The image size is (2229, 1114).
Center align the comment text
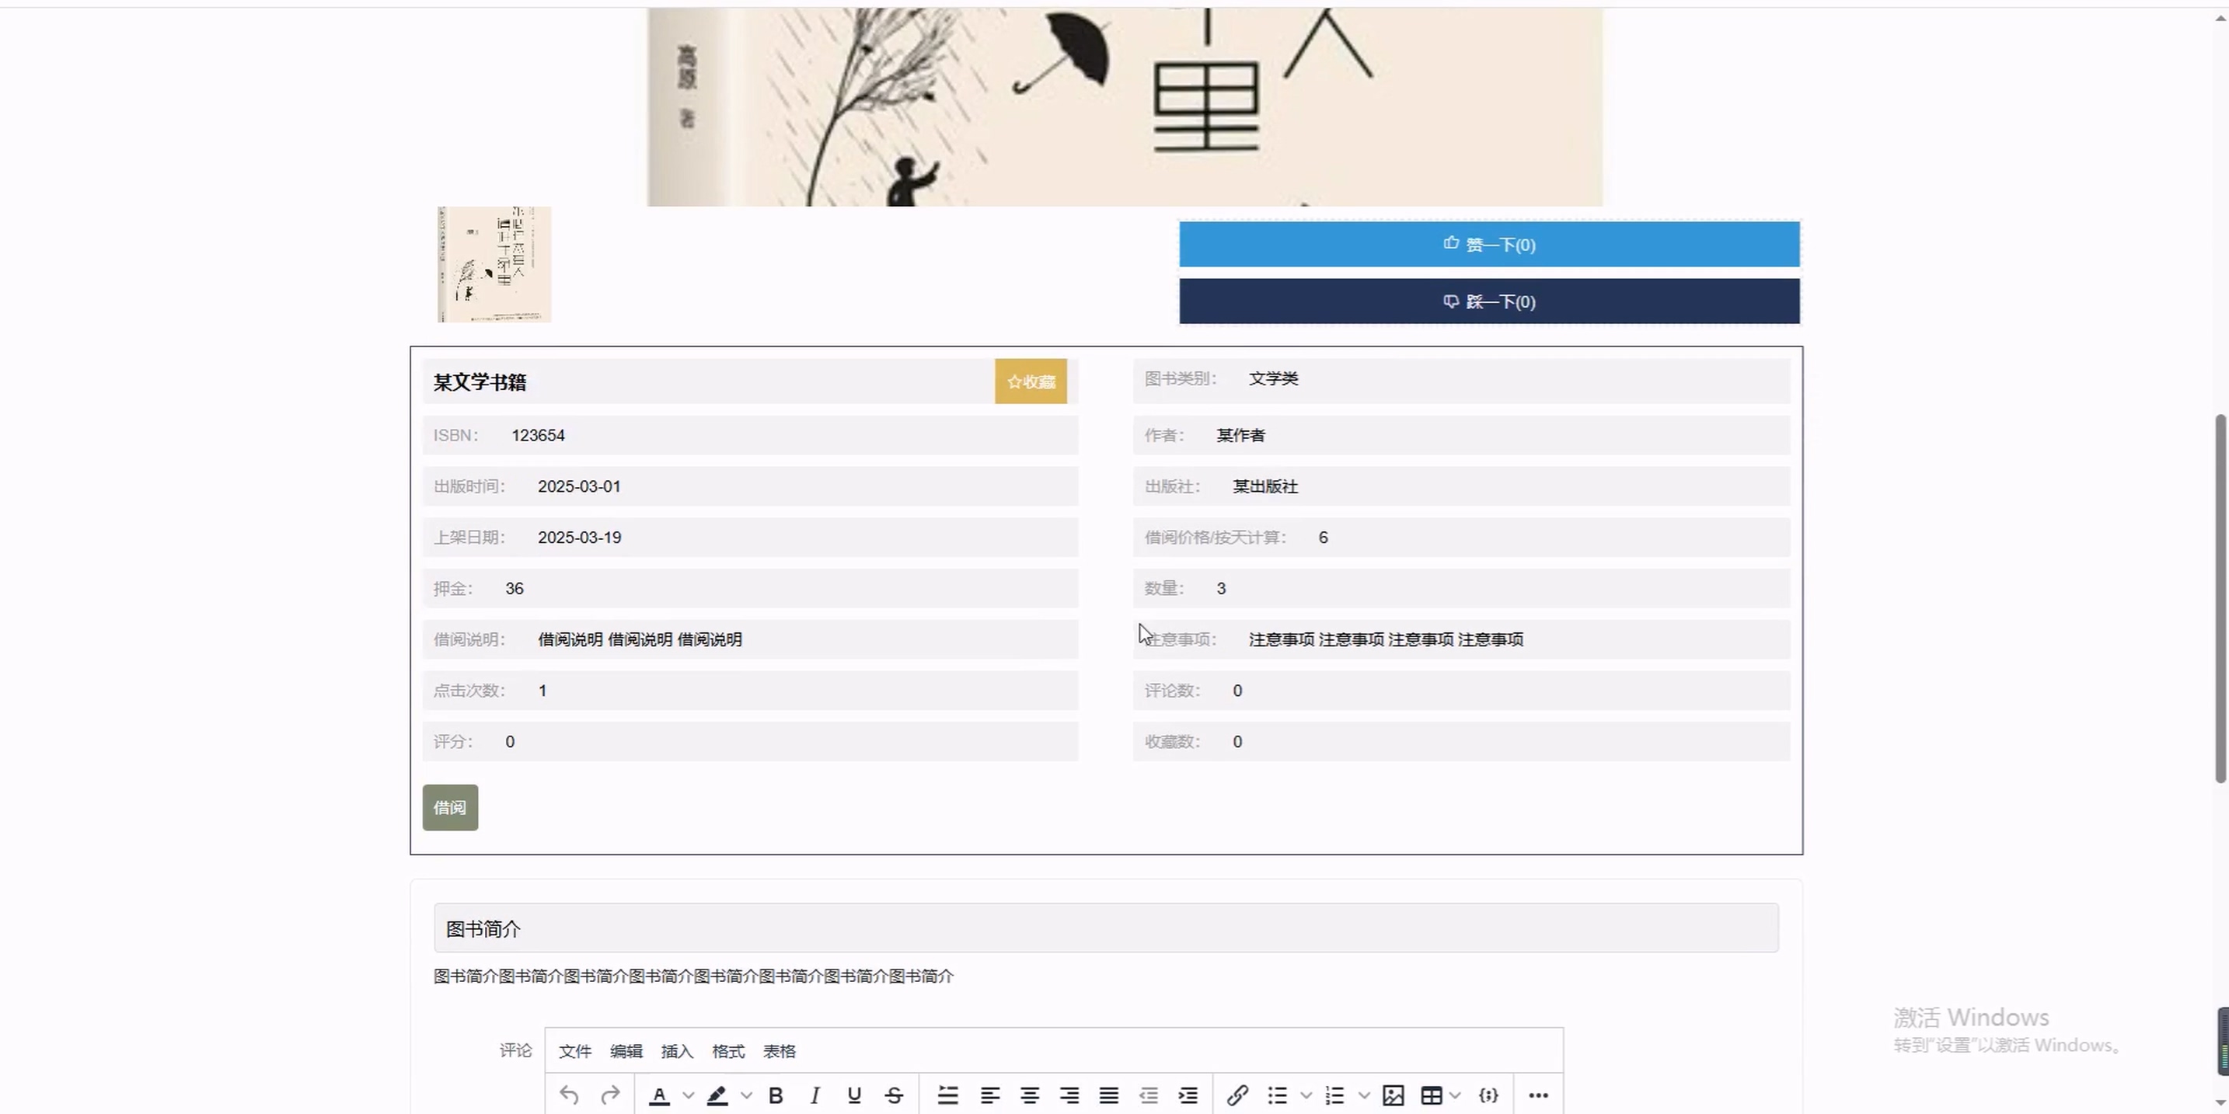tap(1030, 1096)
